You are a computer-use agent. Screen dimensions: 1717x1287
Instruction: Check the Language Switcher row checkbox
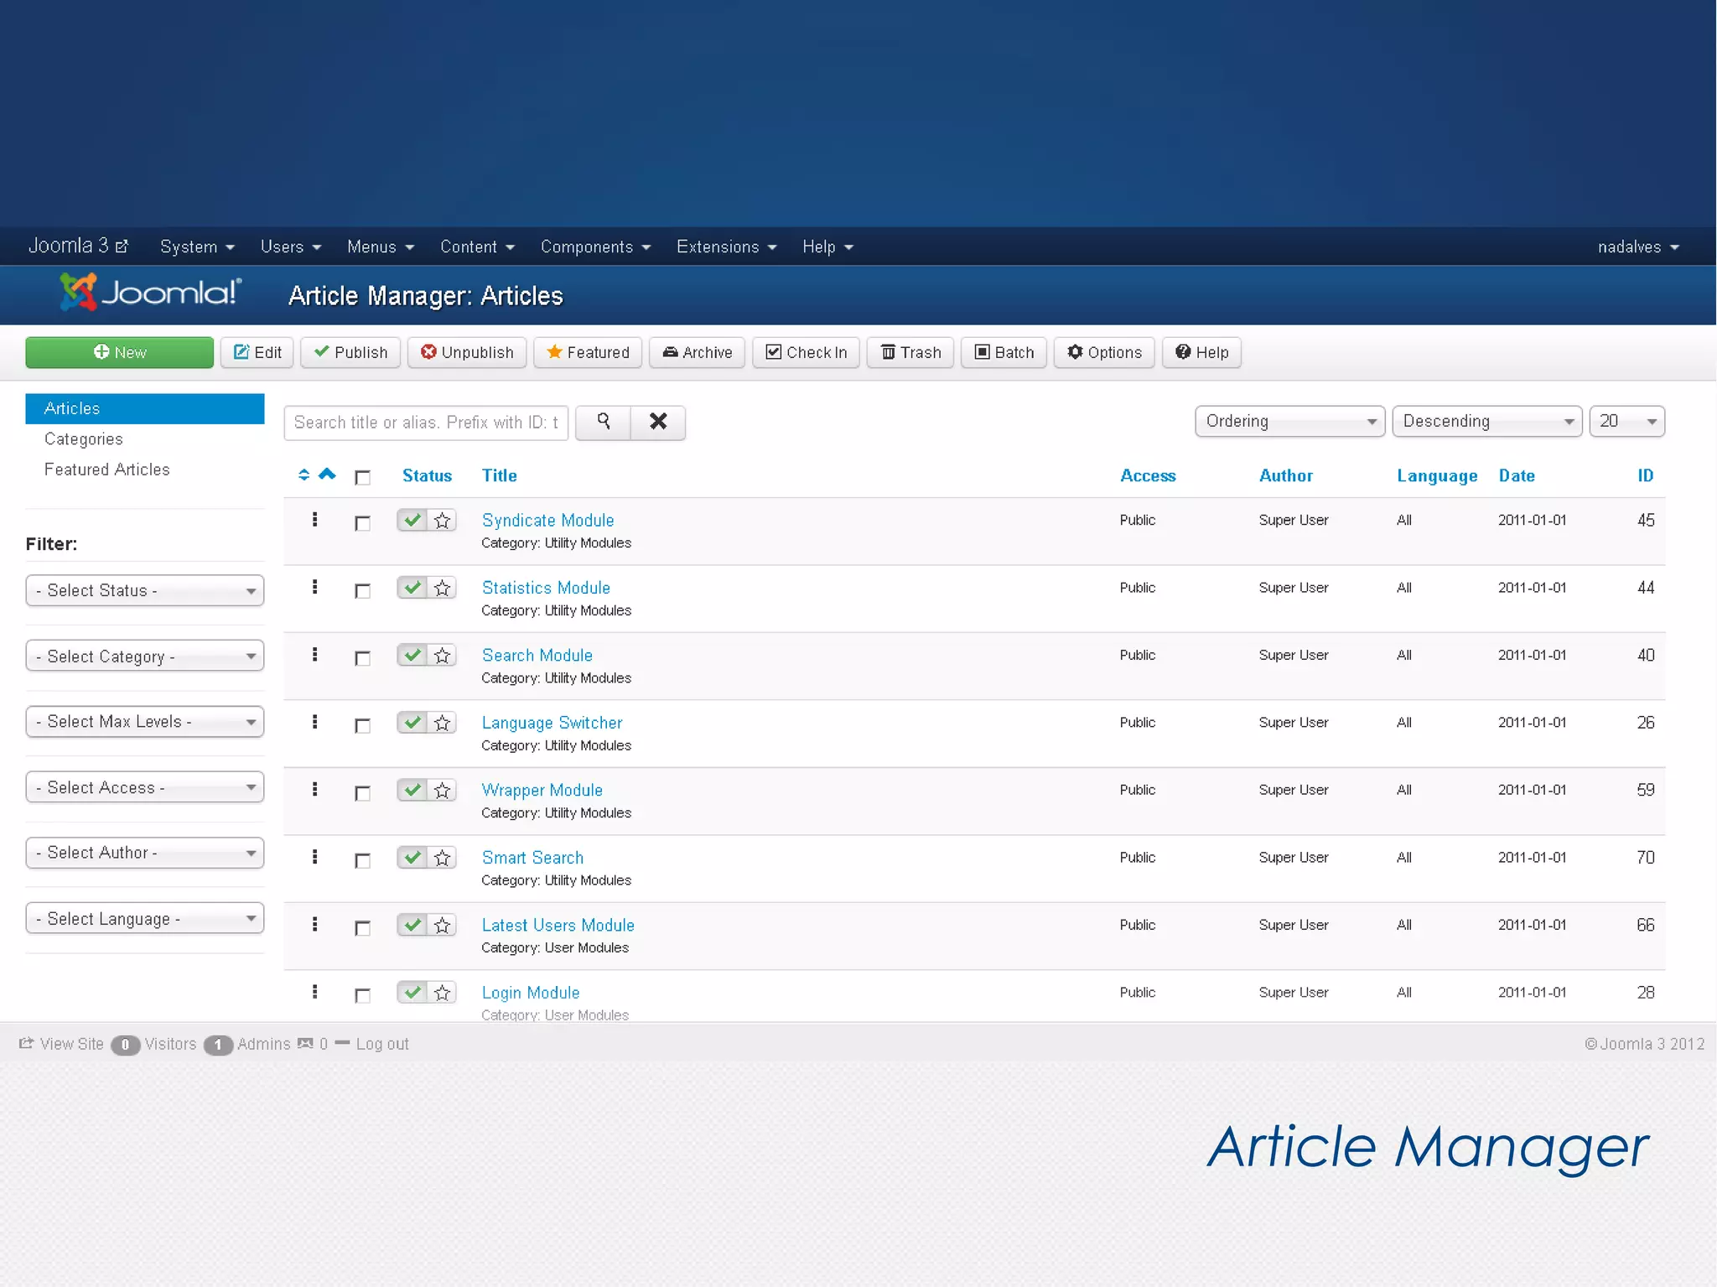coord(362,726)
